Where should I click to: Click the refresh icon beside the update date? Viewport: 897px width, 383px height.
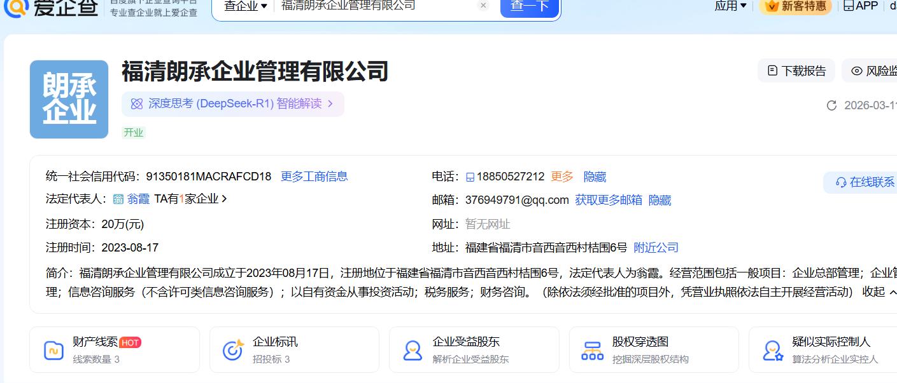tap(831, 105)
